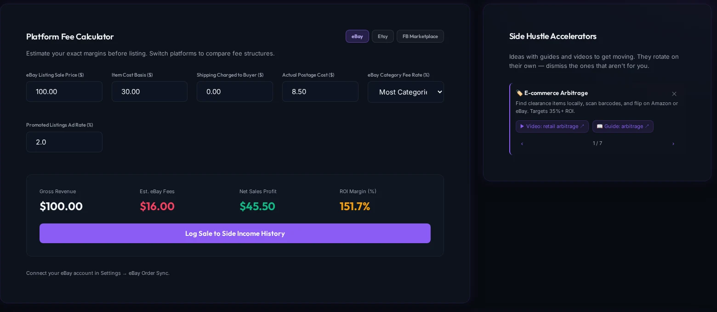
Task: Set the Promoted Listings Ad Rate field
Action: pyautogui.click(x=64, y=142)
